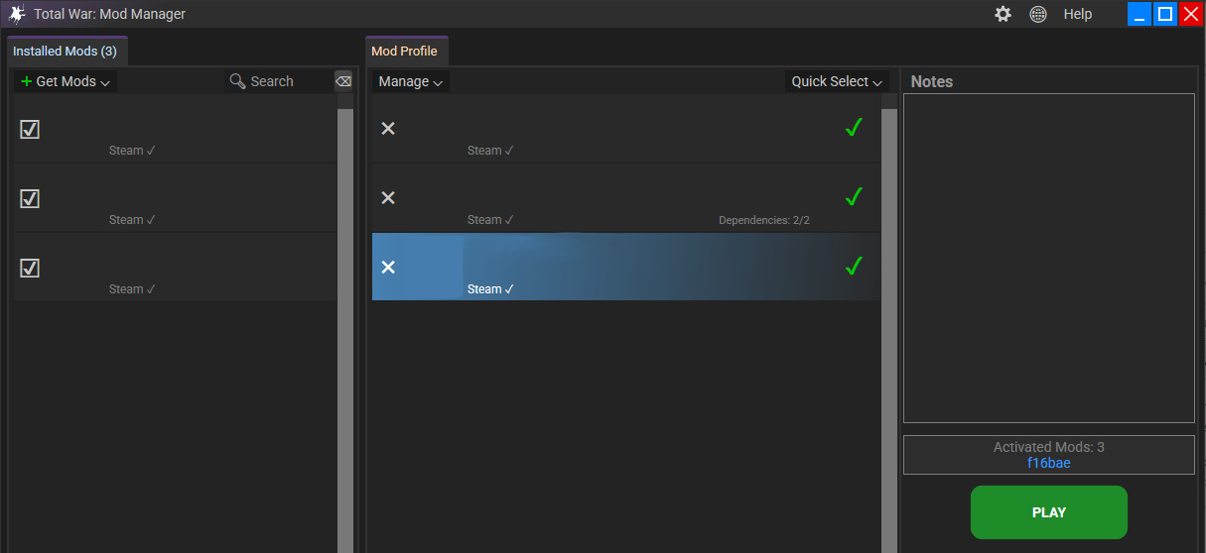Click the green checkmark on the second profile mod
Image resolution: width=1206 pixels, height=553 pixels.
click(x=853, y=197)
